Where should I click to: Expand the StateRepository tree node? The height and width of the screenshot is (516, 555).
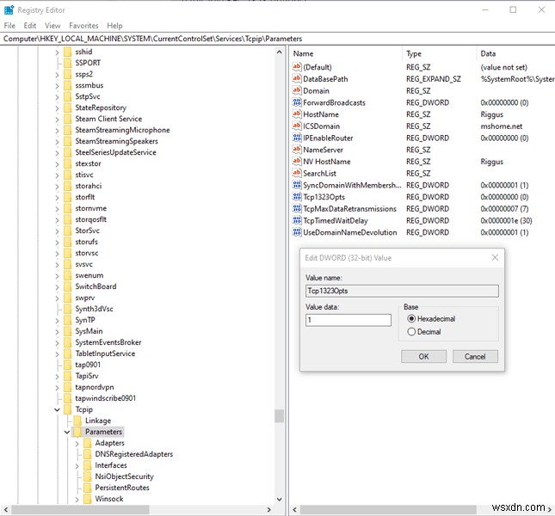(x=57, y=107)
